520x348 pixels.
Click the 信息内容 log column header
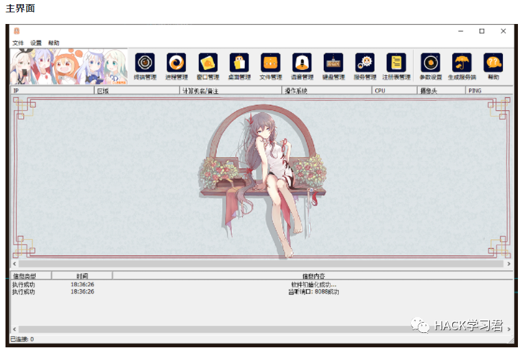pos(313,275)
